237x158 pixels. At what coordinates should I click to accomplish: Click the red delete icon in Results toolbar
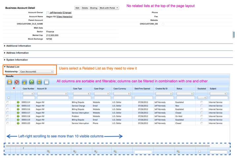coord(17,82)
